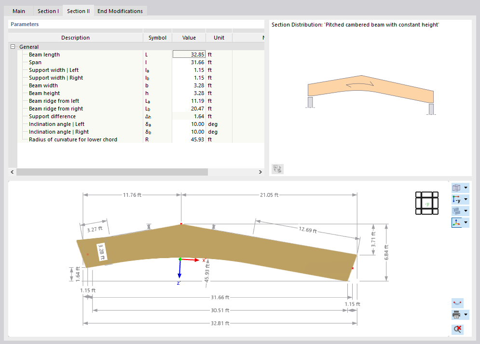
Task: Open the dropdown beside the coordinate system icon
Action: click(465, 222)
